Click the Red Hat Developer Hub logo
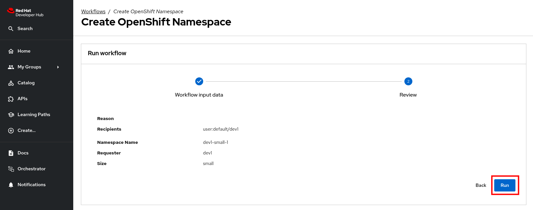The image size is (533, 210). pos(25,13)
